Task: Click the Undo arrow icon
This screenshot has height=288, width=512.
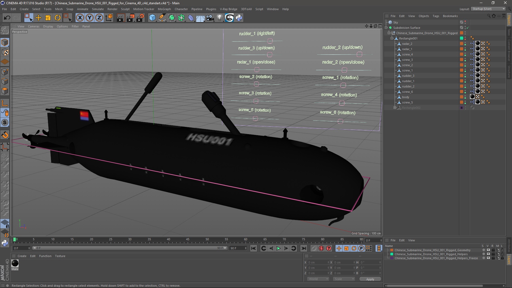Action: tap(7, 18)
